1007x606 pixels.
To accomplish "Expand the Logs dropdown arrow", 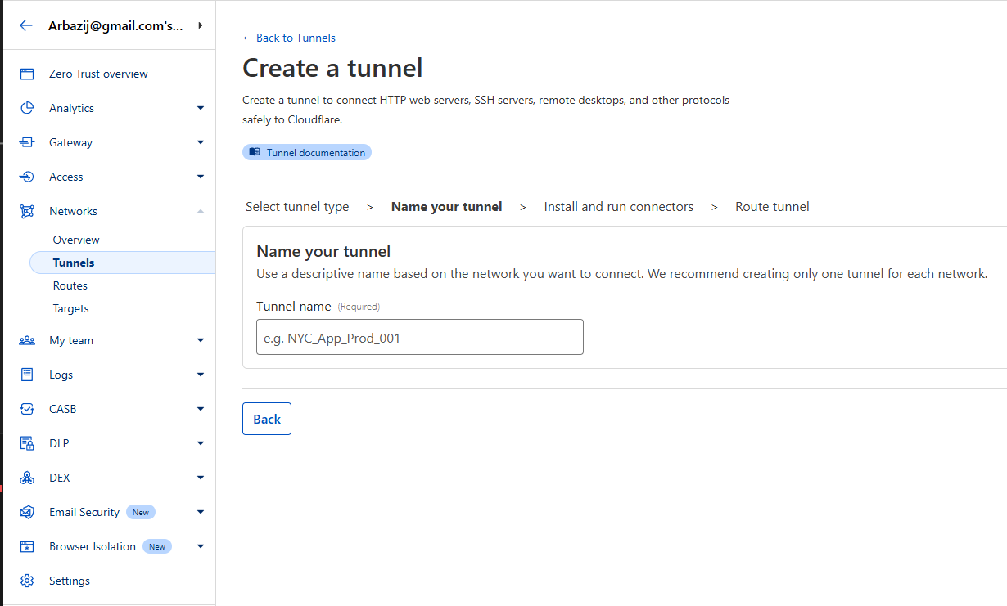I will tap(201, 375).
